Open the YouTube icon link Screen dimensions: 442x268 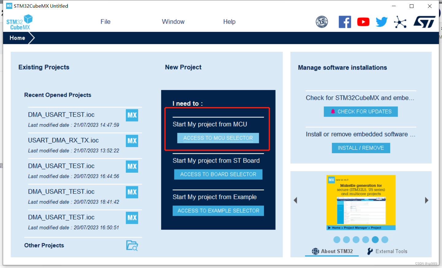[x=363, y=22]
